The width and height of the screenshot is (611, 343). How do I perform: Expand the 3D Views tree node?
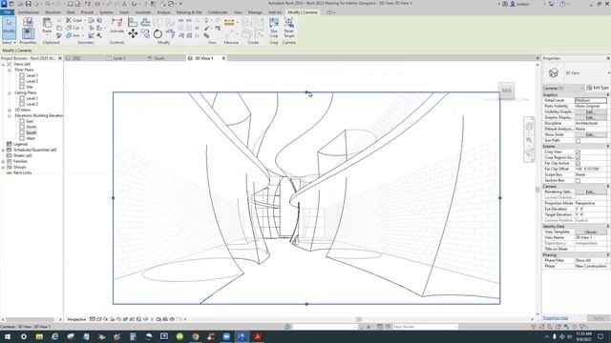(x=10, y=111)
